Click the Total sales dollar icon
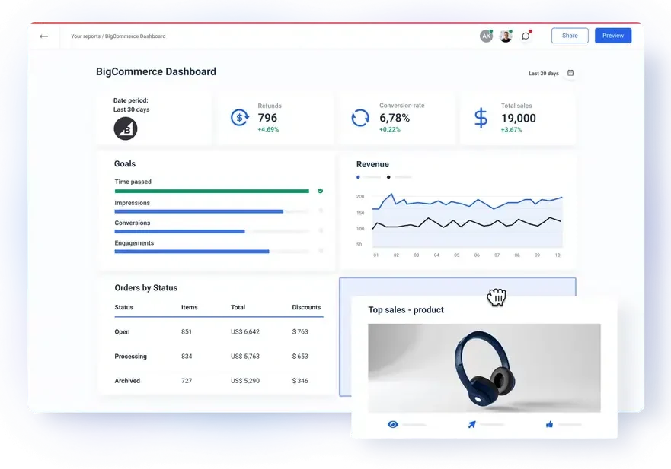671x469 pixels. 481,118
